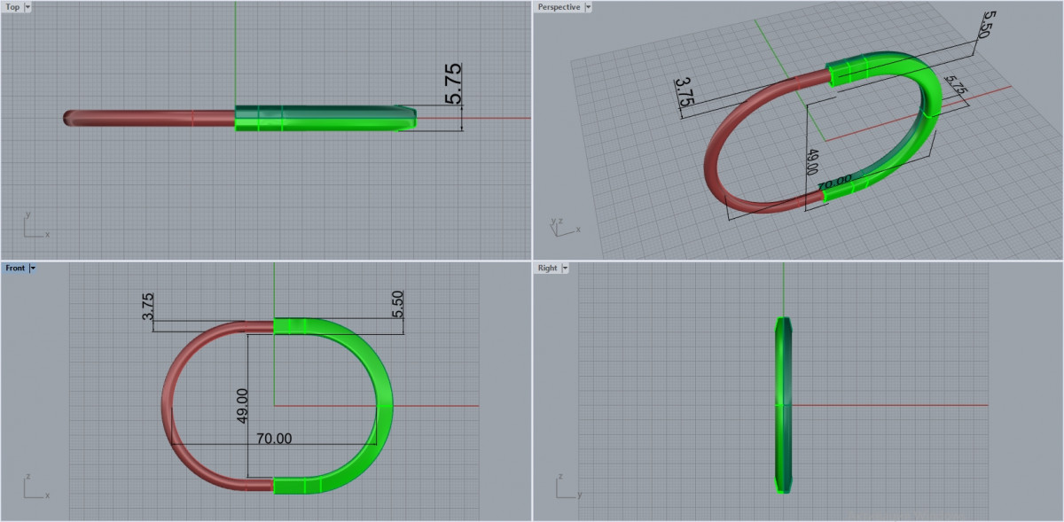Click the world axes icon in Right view
This screenshot has width=1064, height=522.
pyautogui.click(x=568, y=486)
